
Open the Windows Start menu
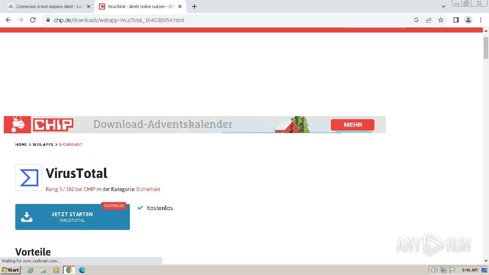[x=10, y=270]
